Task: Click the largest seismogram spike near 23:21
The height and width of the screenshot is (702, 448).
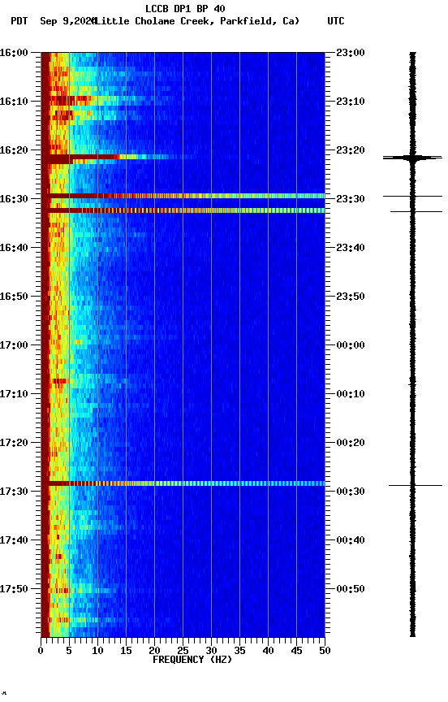Action: (412, 158)
